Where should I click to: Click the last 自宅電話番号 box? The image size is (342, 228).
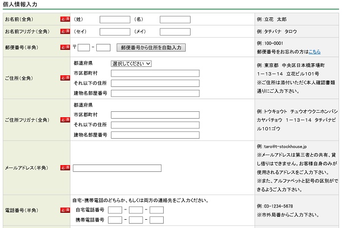(156, 210)
